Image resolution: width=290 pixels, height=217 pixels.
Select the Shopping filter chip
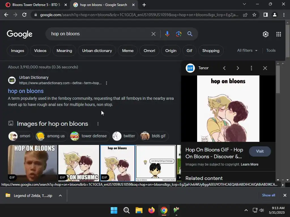(211, 51)
